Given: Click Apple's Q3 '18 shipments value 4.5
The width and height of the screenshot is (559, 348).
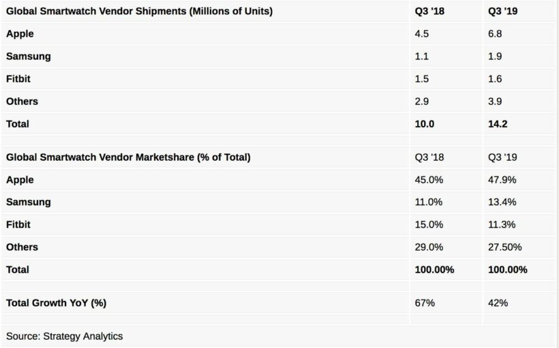Looking at the screenshot, I should (422, 33).
